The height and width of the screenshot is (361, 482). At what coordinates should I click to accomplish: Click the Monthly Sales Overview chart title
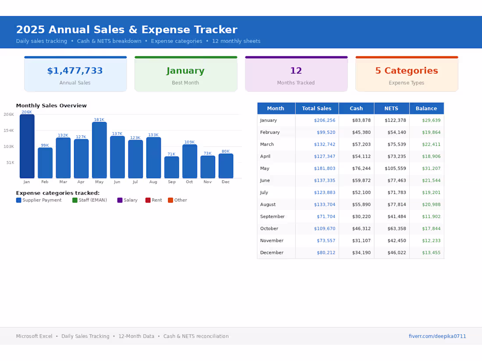pyautogui.click(x=51, y=105)
